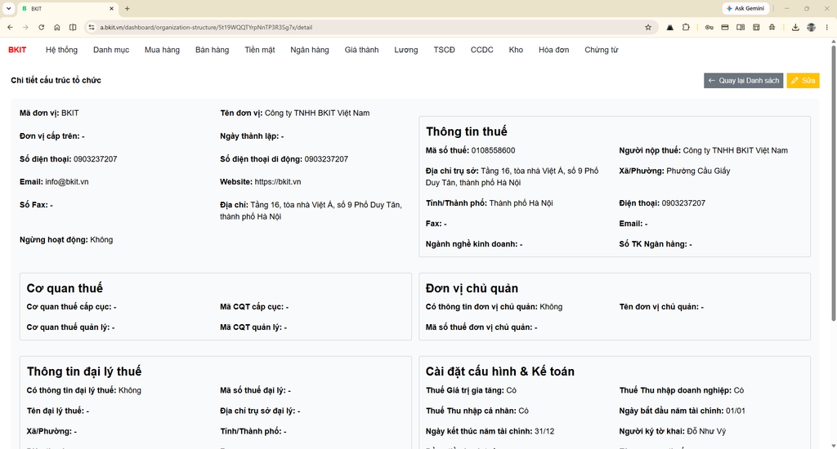Screen dimensions: 837x449
Task: Open the browser three-dot menu
Action: pos(827,27)
